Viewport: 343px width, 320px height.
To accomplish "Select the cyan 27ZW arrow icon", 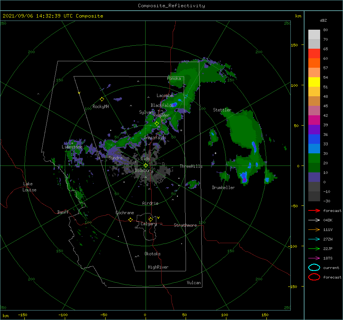I will pos(314,239).
